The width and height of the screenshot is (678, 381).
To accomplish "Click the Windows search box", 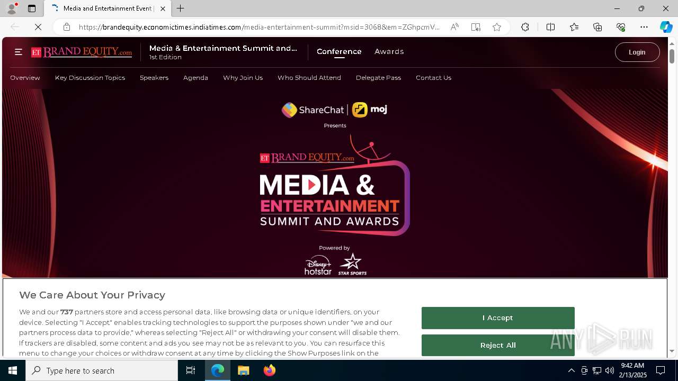I will point(102,370).
